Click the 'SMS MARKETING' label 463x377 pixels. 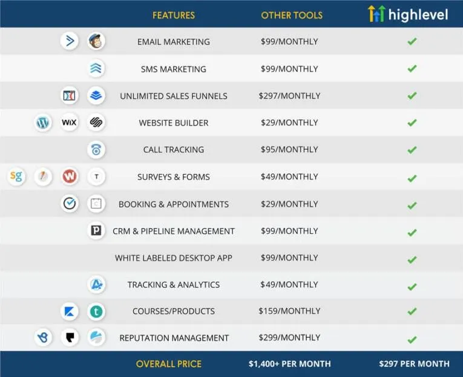(174, 69)
